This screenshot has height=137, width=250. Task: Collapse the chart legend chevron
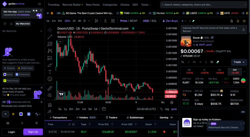(x=60, y=42)
